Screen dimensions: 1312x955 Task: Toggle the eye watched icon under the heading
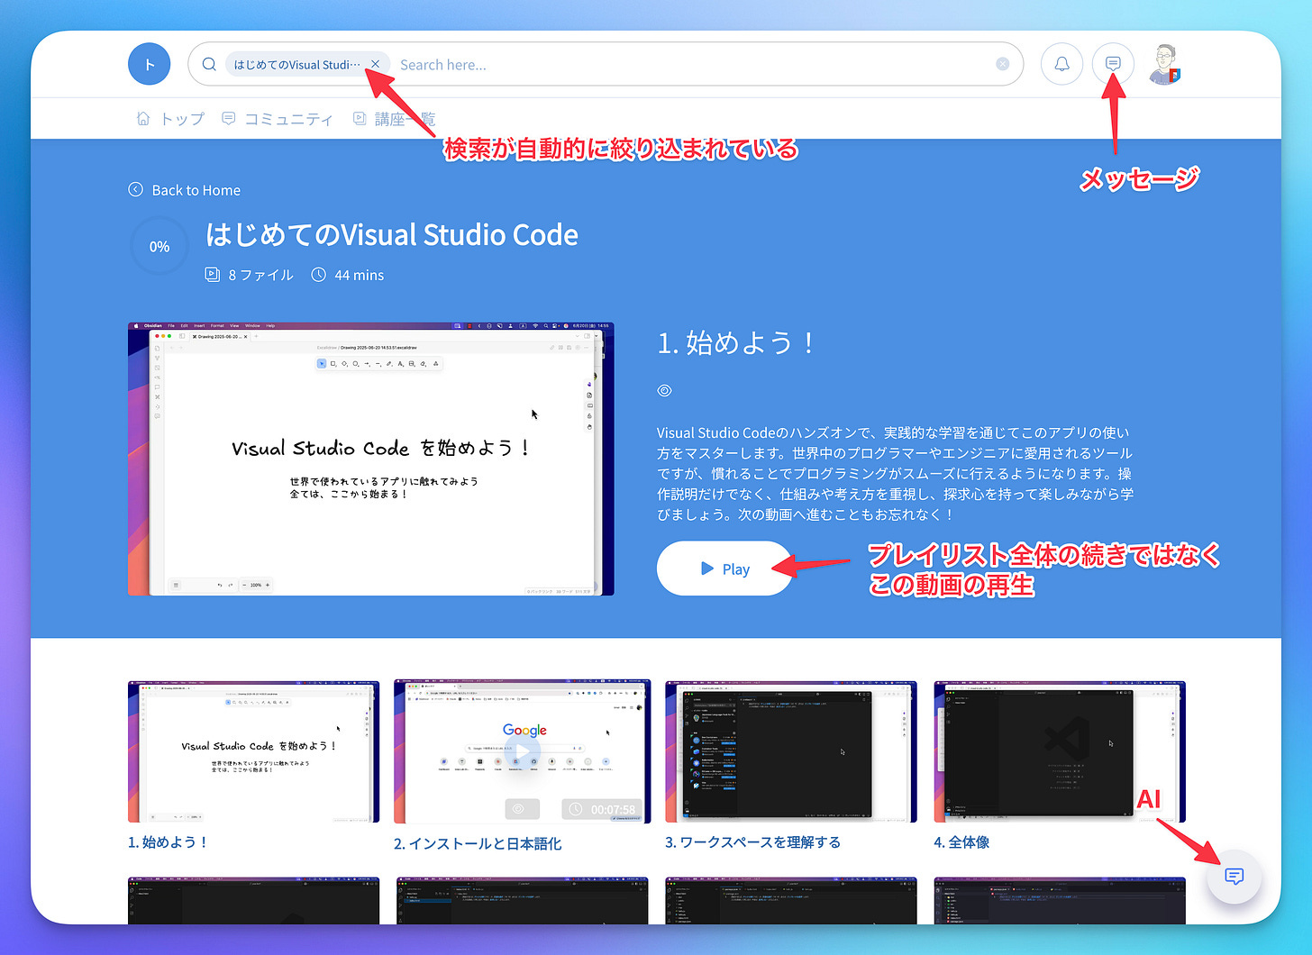tap(665, 391)
